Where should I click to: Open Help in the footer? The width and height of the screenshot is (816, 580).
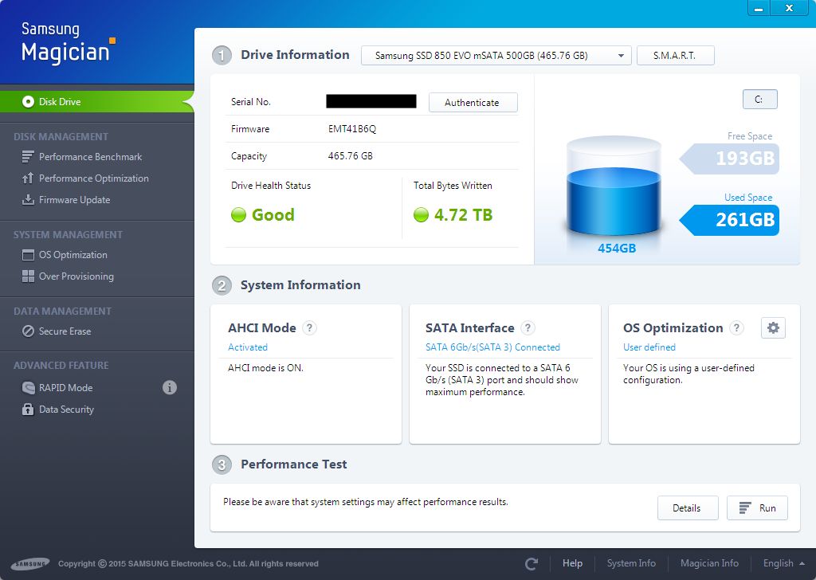pos(572,563)
